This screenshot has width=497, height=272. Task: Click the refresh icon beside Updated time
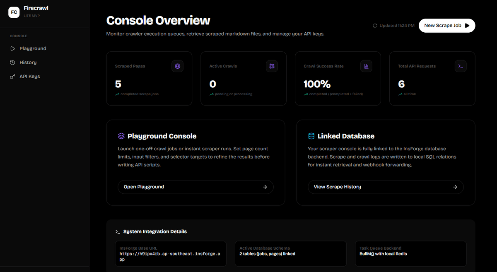pos(375,26)
